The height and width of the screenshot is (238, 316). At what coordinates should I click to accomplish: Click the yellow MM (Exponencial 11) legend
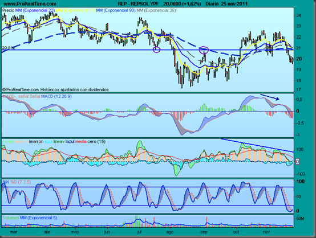pos(75,10)
